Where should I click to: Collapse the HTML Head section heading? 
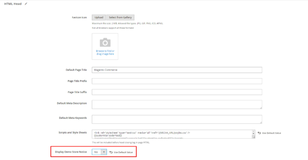(13, 4)
